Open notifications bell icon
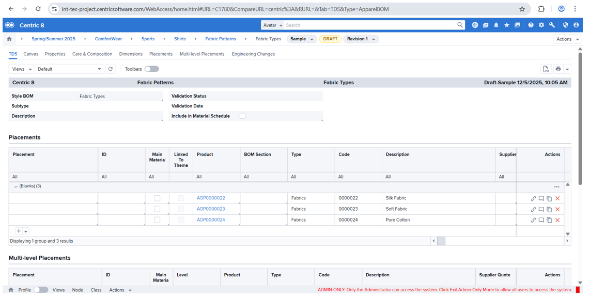Screen dimensions: 590x298 pyautogui.click(x=496, y=25)
